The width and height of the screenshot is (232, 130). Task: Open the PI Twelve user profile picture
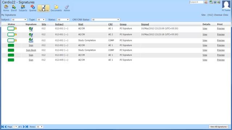click(226, 5)
